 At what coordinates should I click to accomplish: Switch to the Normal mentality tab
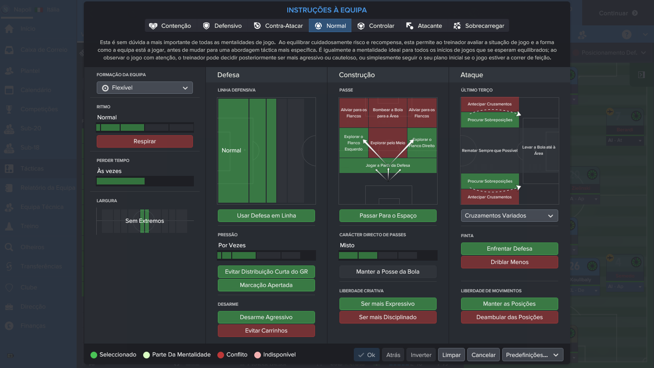point(330,26)
